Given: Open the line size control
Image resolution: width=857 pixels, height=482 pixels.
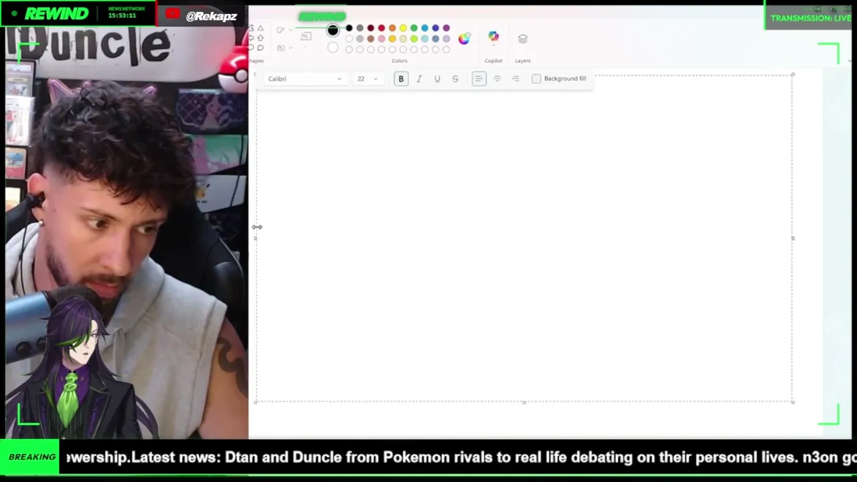Looking at the screenshot, I should click(306, 36).
